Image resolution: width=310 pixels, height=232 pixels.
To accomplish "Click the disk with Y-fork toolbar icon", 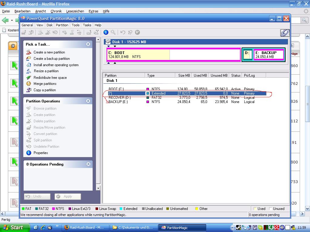I will pyautogui.click(x=96, y=32).
